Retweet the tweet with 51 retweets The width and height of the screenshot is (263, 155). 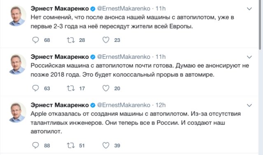tap(71, 146)
